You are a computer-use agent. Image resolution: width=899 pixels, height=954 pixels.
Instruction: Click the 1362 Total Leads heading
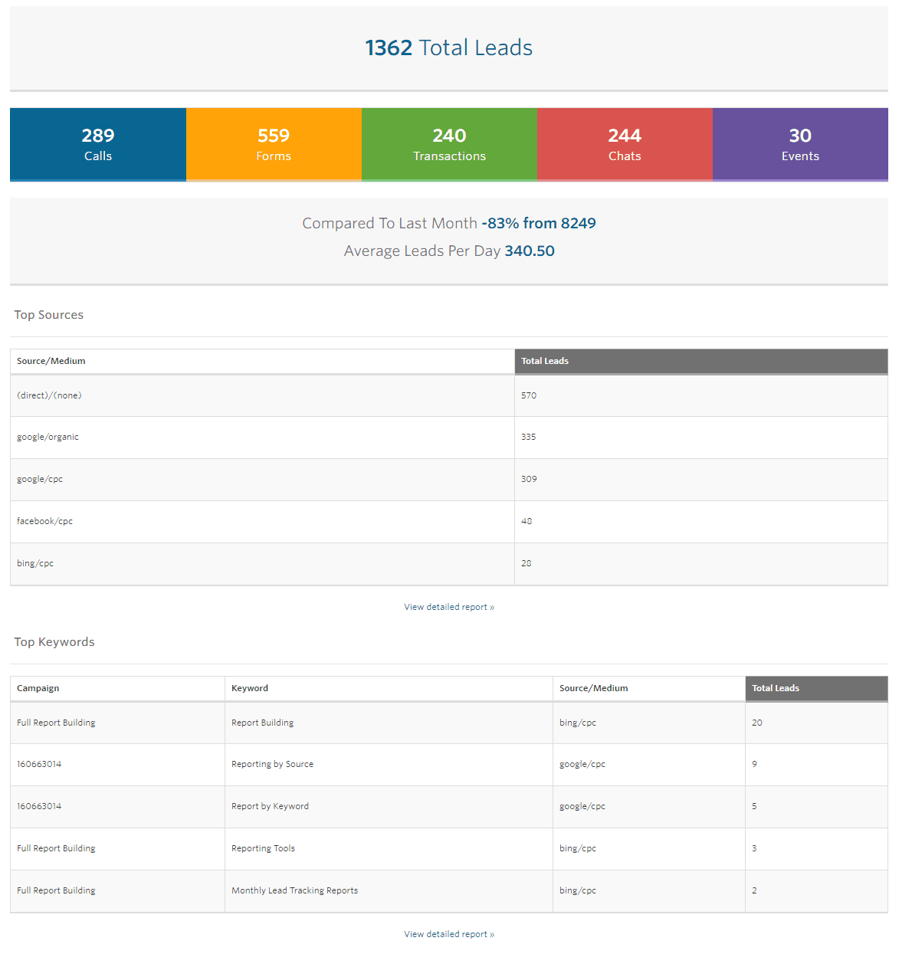tap(448, 48)
